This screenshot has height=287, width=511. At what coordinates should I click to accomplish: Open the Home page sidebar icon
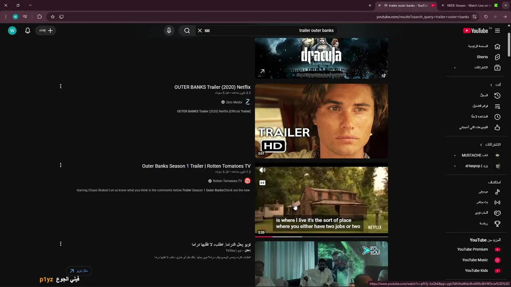(497, 46)
